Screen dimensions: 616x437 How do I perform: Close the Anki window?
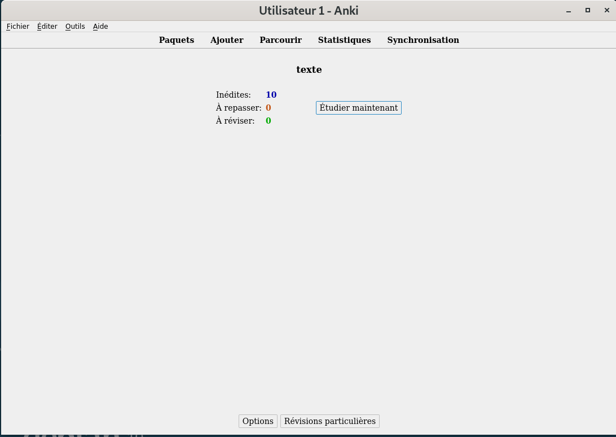pos(606,11)
